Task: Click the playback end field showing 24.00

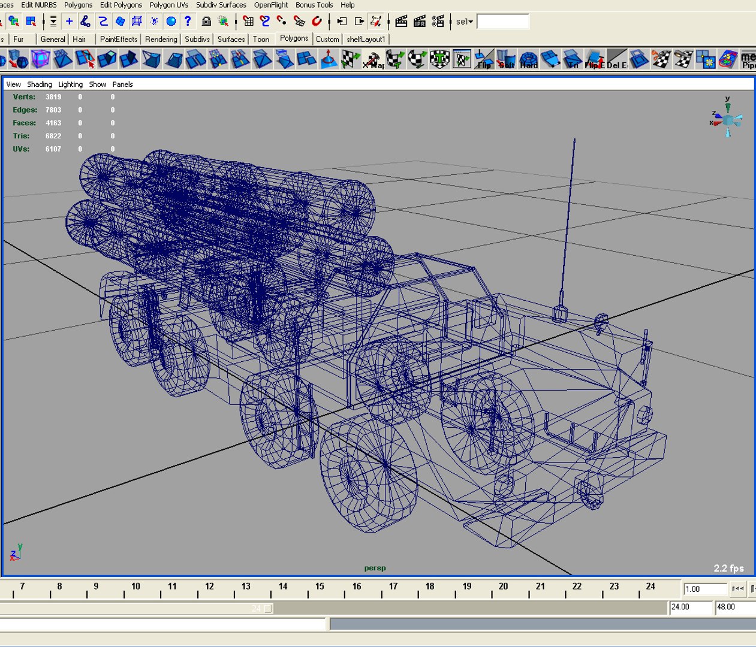Action: pyautogui.click(x=690, y=607)
